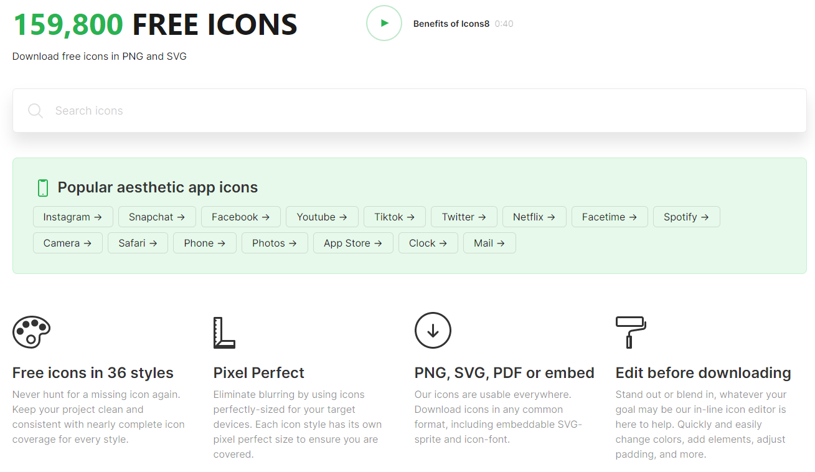This screenshot has width=815, height=472.
Task: Open the Netflix icons link
Action: 534,217
